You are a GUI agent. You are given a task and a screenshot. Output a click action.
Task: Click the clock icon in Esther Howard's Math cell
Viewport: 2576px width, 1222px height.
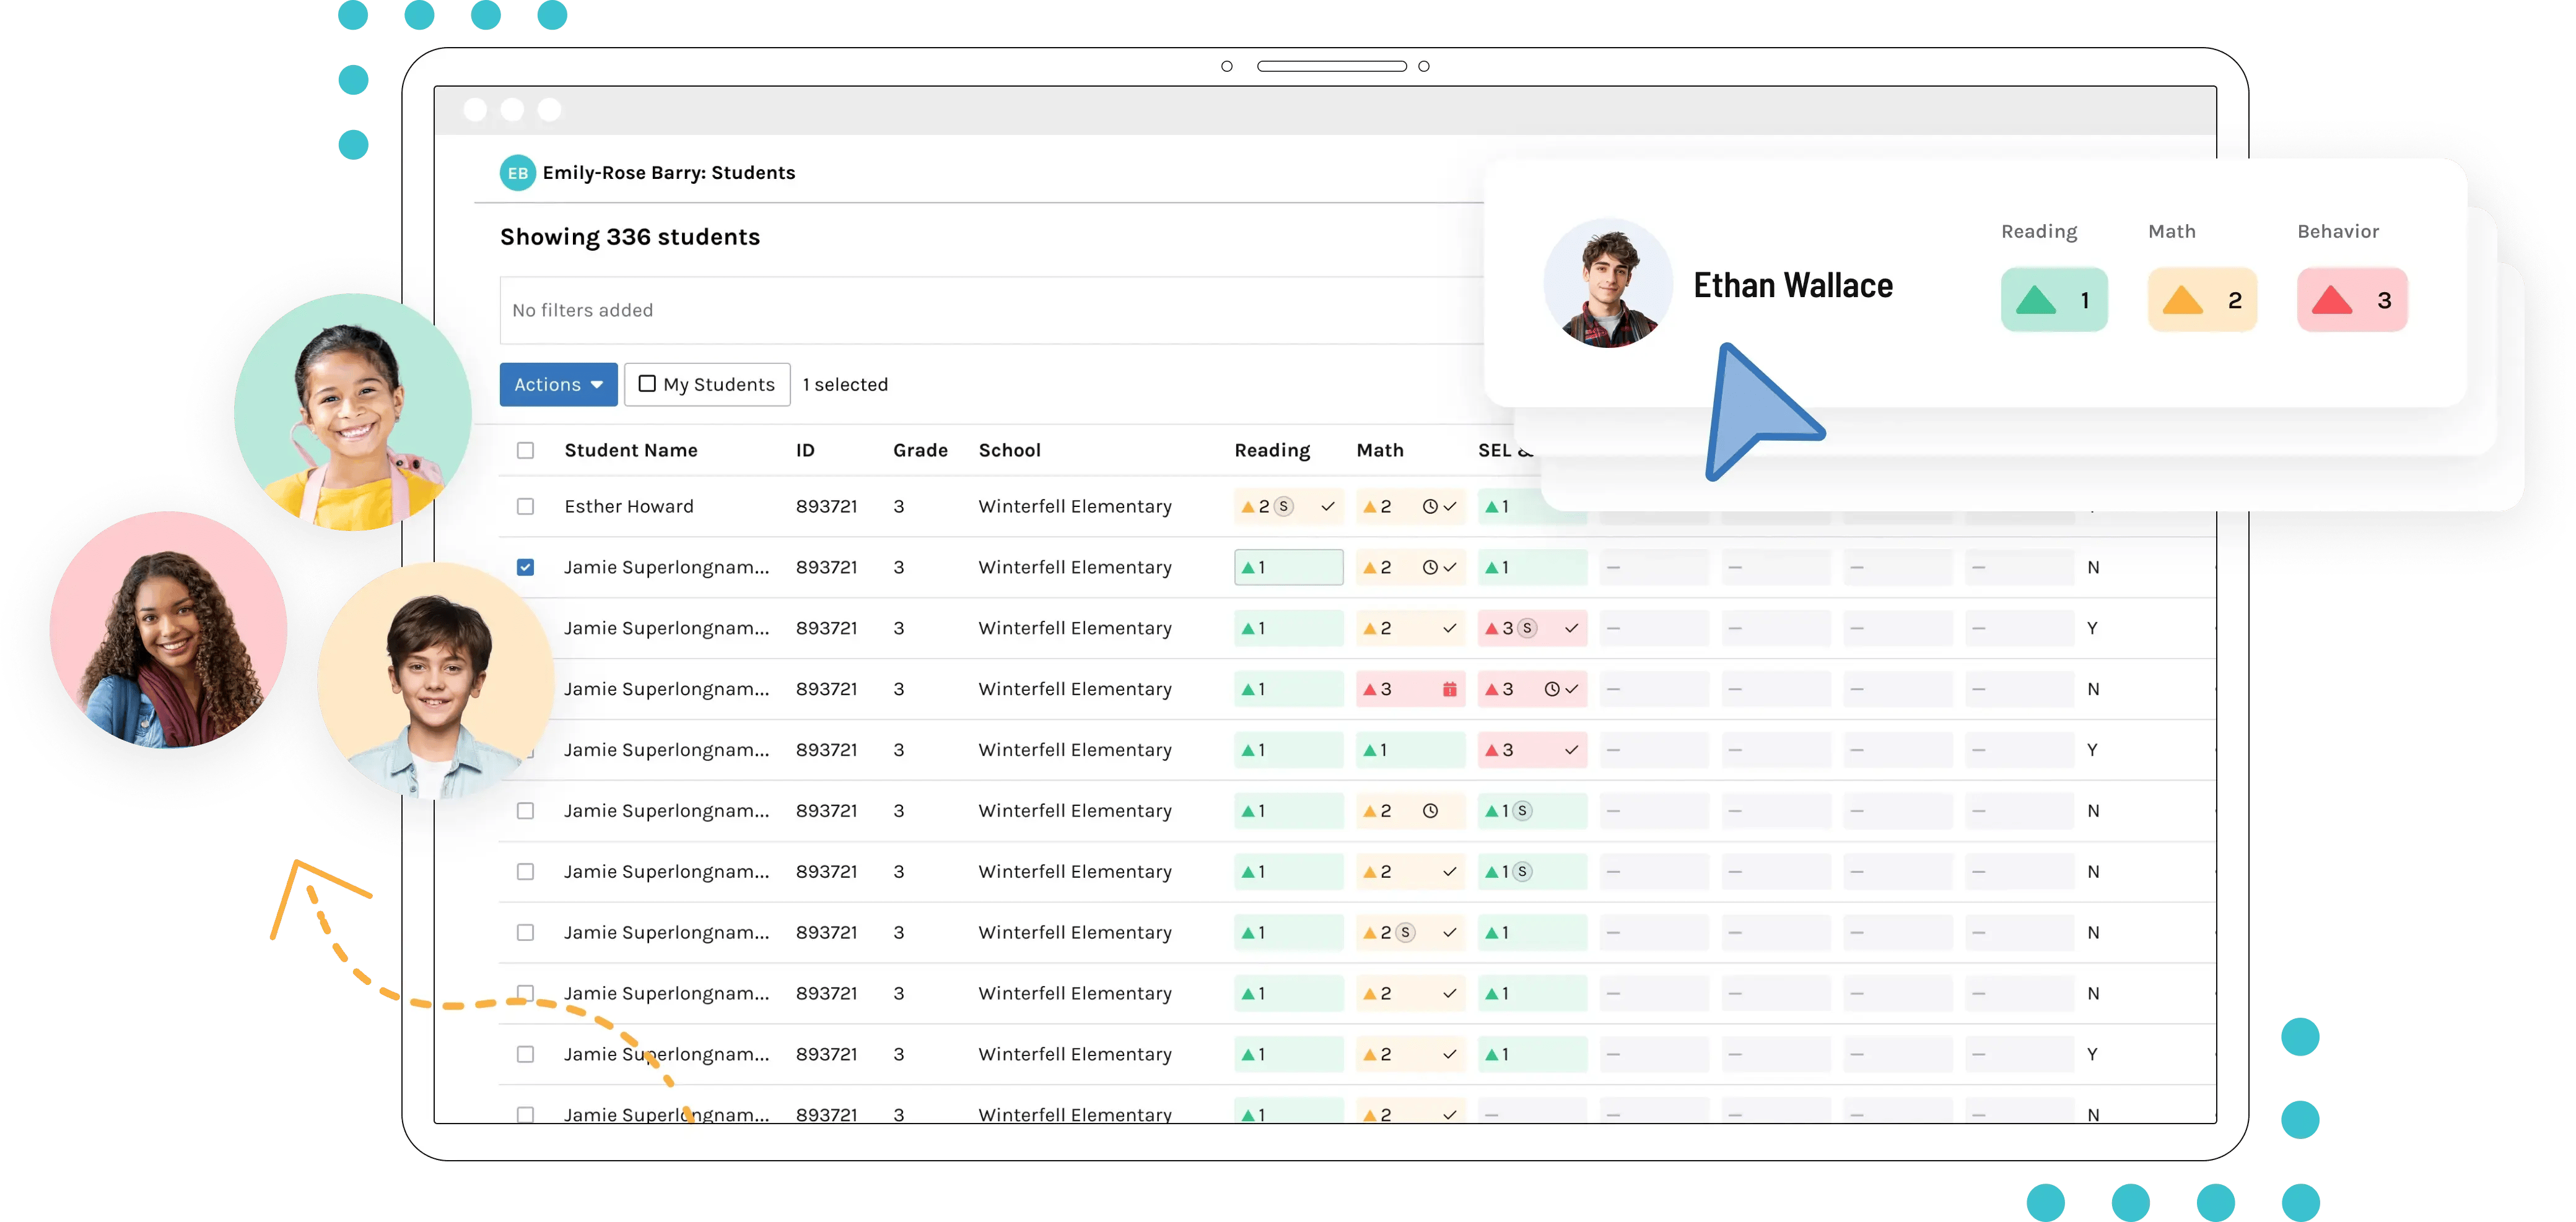(1430, 506)
